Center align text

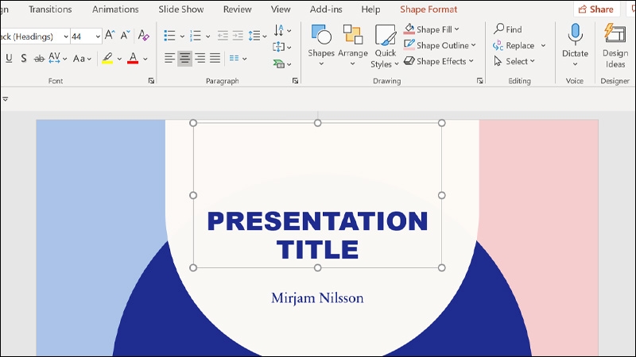[x=184, y=59]
